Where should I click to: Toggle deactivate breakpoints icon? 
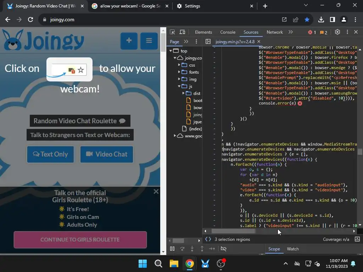(223, 249)
